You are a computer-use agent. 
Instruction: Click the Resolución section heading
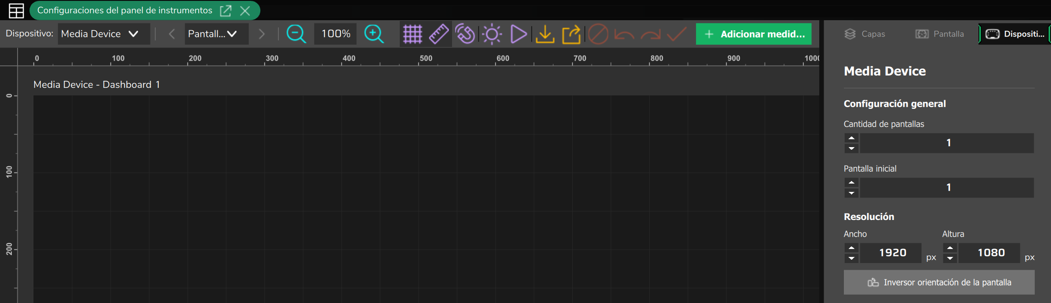pos(869,216)
